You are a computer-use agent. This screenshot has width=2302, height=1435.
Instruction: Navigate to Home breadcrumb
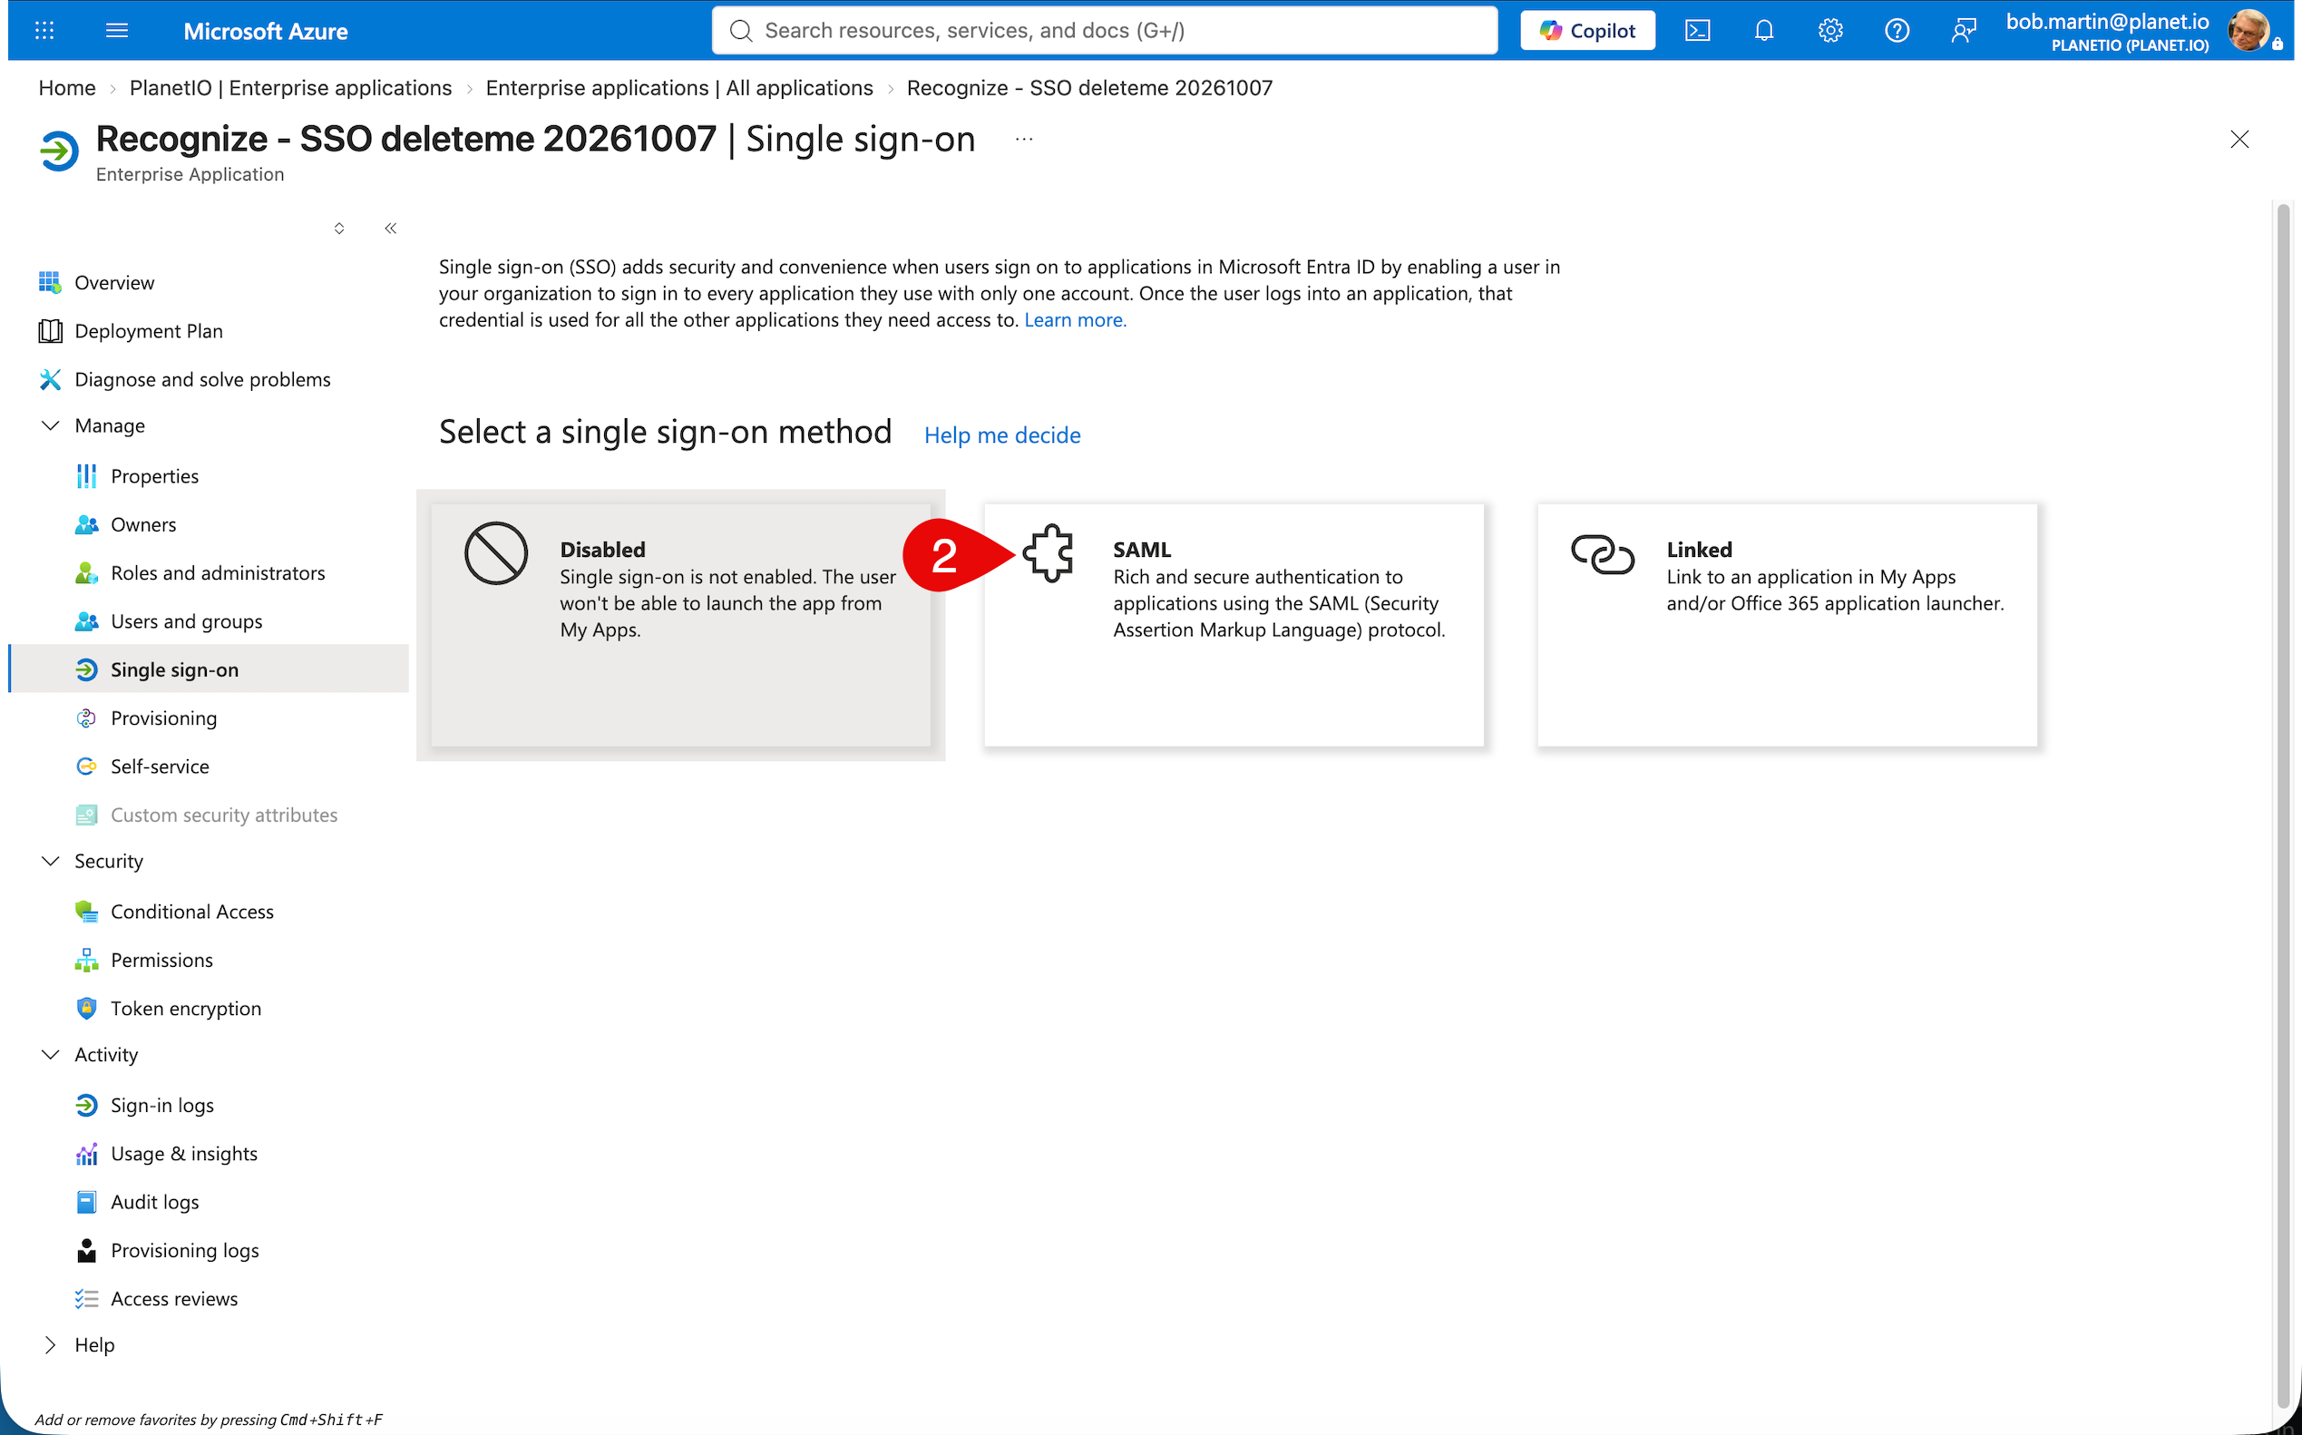tap(66, 87)
